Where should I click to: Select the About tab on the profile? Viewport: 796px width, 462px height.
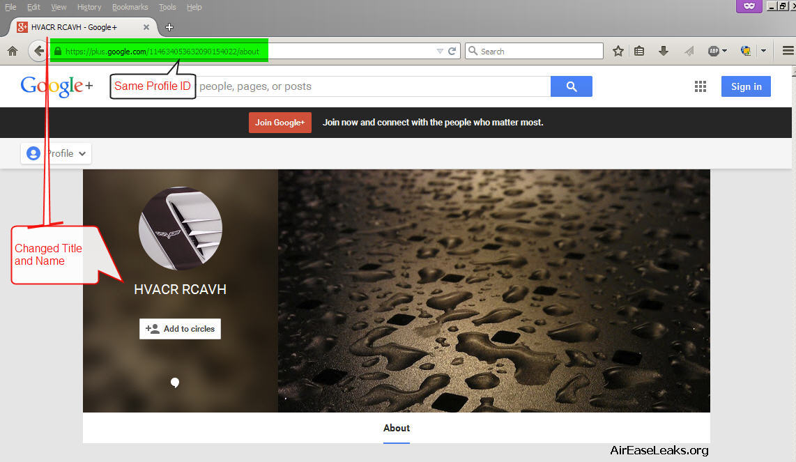point(396,428)
